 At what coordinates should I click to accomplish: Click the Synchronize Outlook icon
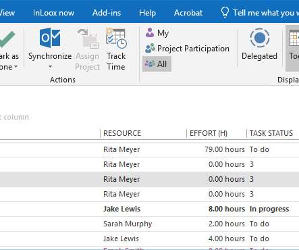[x=50, y=38]
